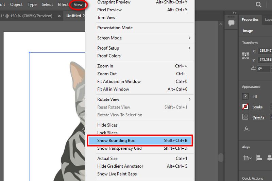Click the reference point grid icon in Transform
Viewport: 272px width, 181px height.
pos(245,55)
